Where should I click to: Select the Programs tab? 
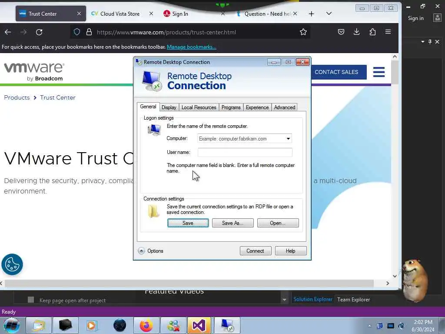(231, 107)
